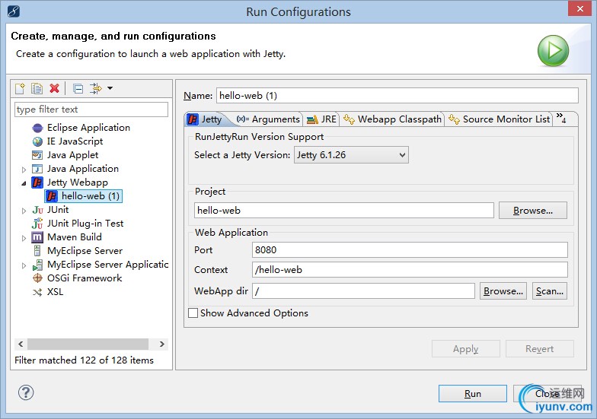Image resolution: width=597 pixels, height=419 pixels.
Task: Open the Webapp Classpath tab
Action: [392, 119]
